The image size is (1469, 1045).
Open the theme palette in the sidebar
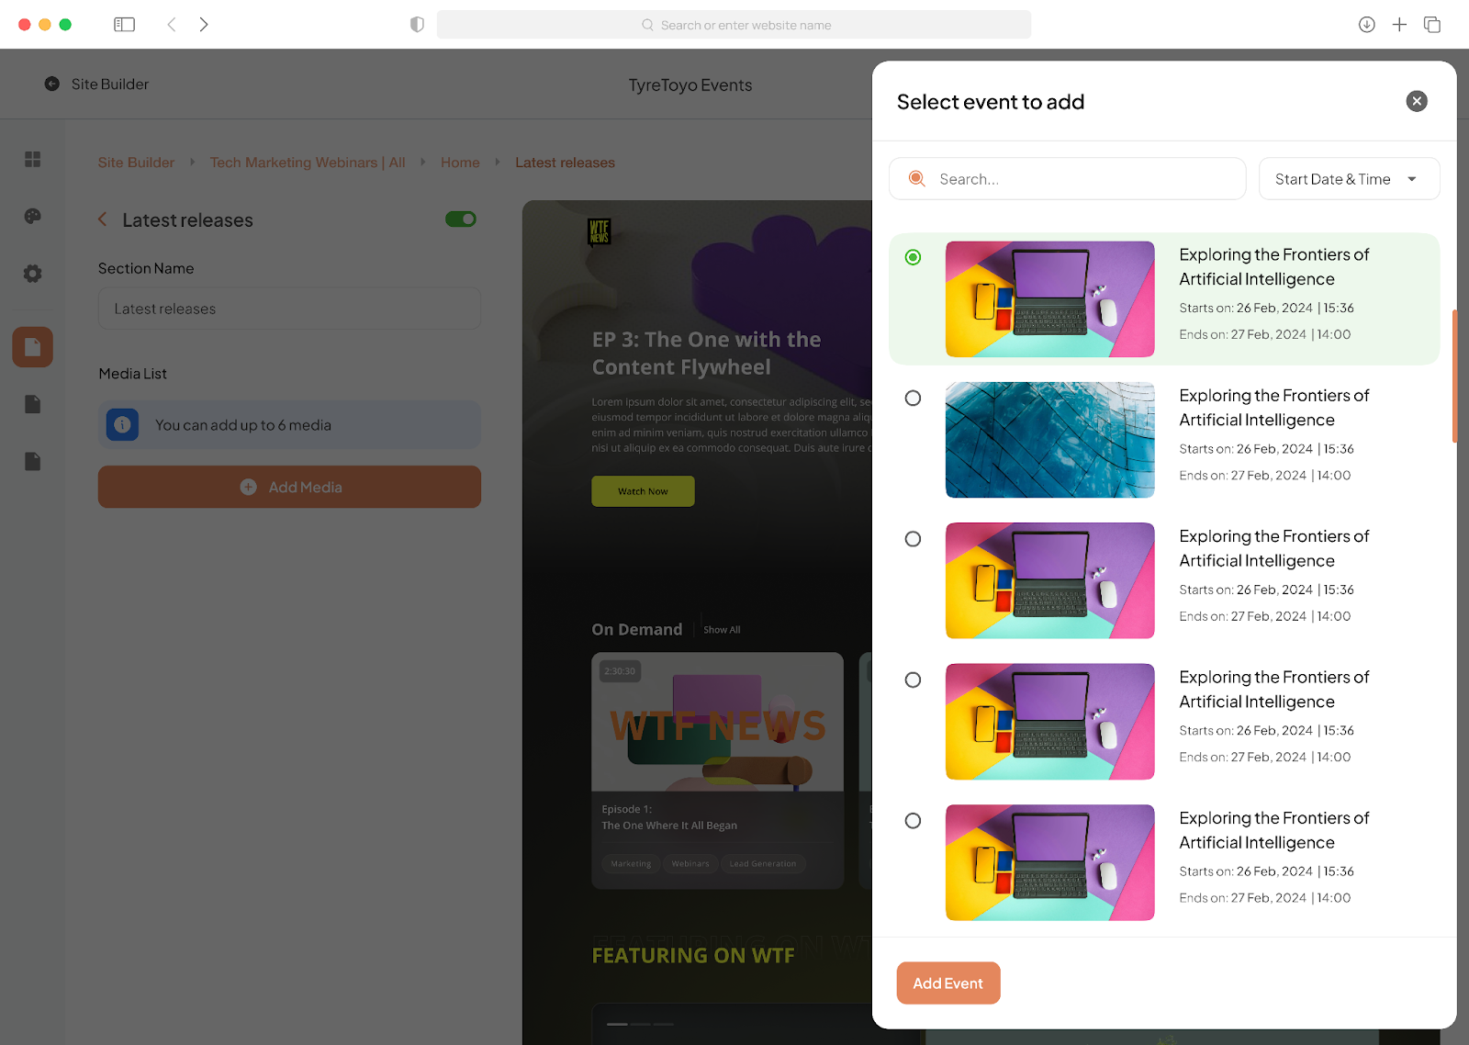point(33,217)
